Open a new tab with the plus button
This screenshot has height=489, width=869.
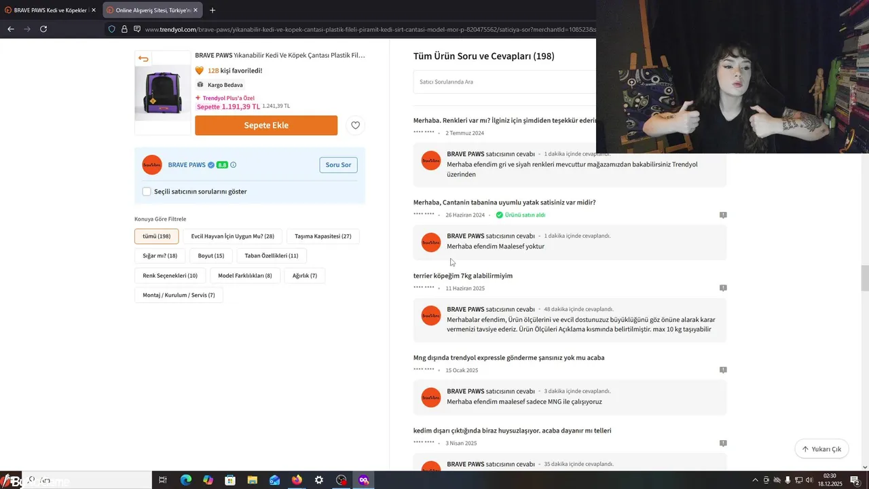[212, 10]
